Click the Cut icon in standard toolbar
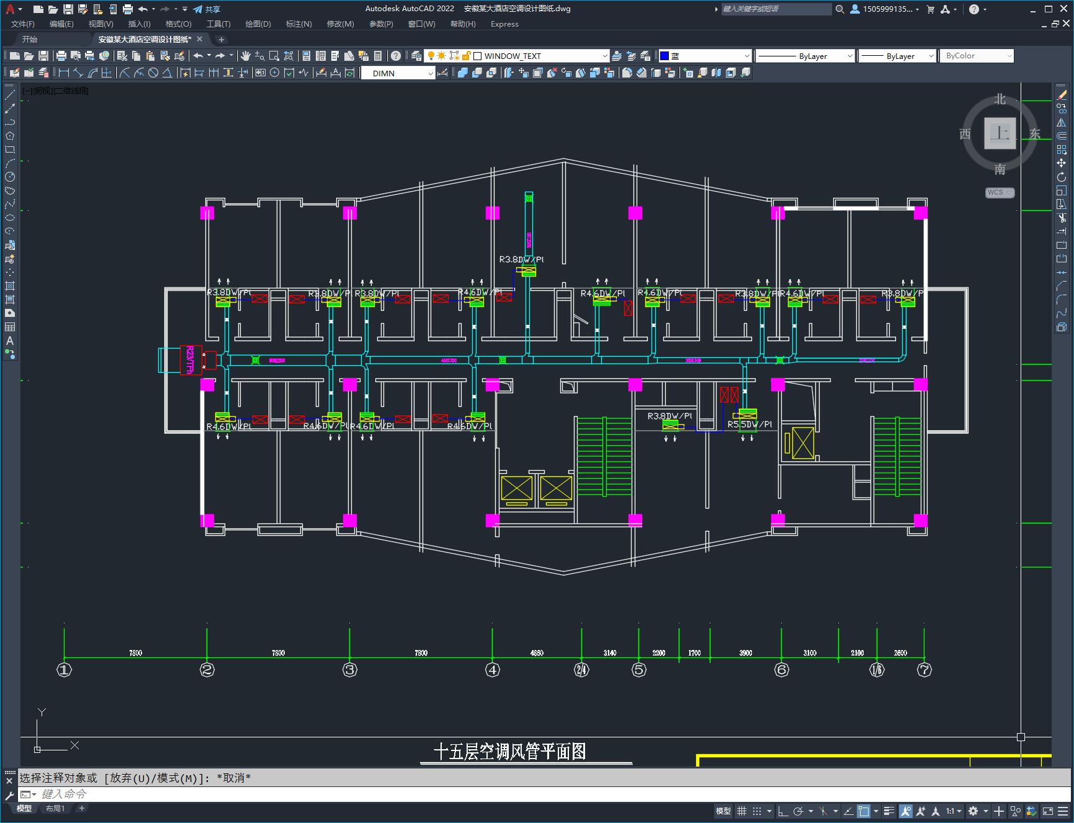 coord(122,56)
